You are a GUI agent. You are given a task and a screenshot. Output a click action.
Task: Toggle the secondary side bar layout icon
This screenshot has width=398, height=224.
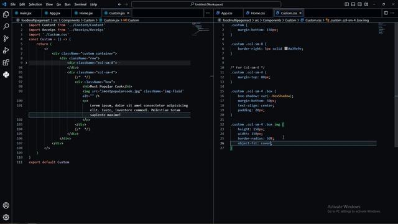359,4
